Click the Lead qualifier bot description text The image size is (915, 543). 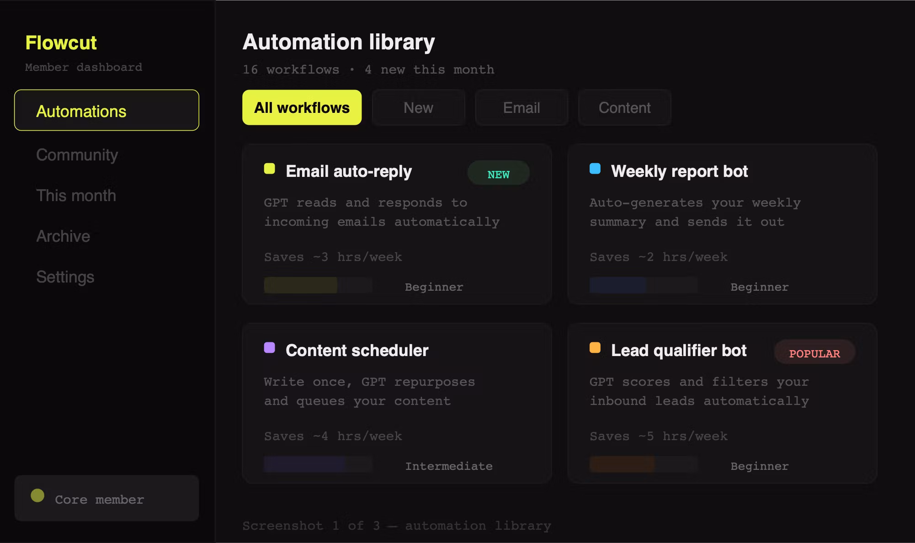pos(699,391)
